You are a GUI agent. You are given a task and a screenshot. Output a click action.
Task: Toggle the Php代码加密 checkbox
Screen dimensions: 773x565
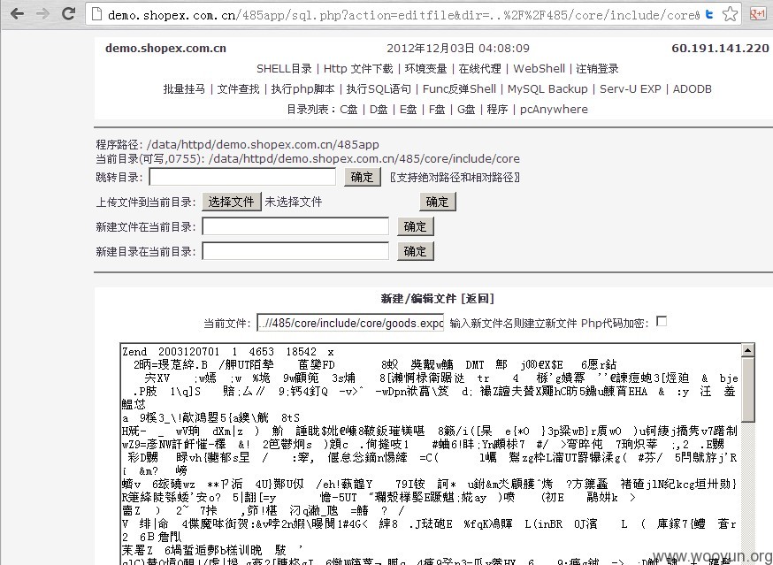click(662, 322)
